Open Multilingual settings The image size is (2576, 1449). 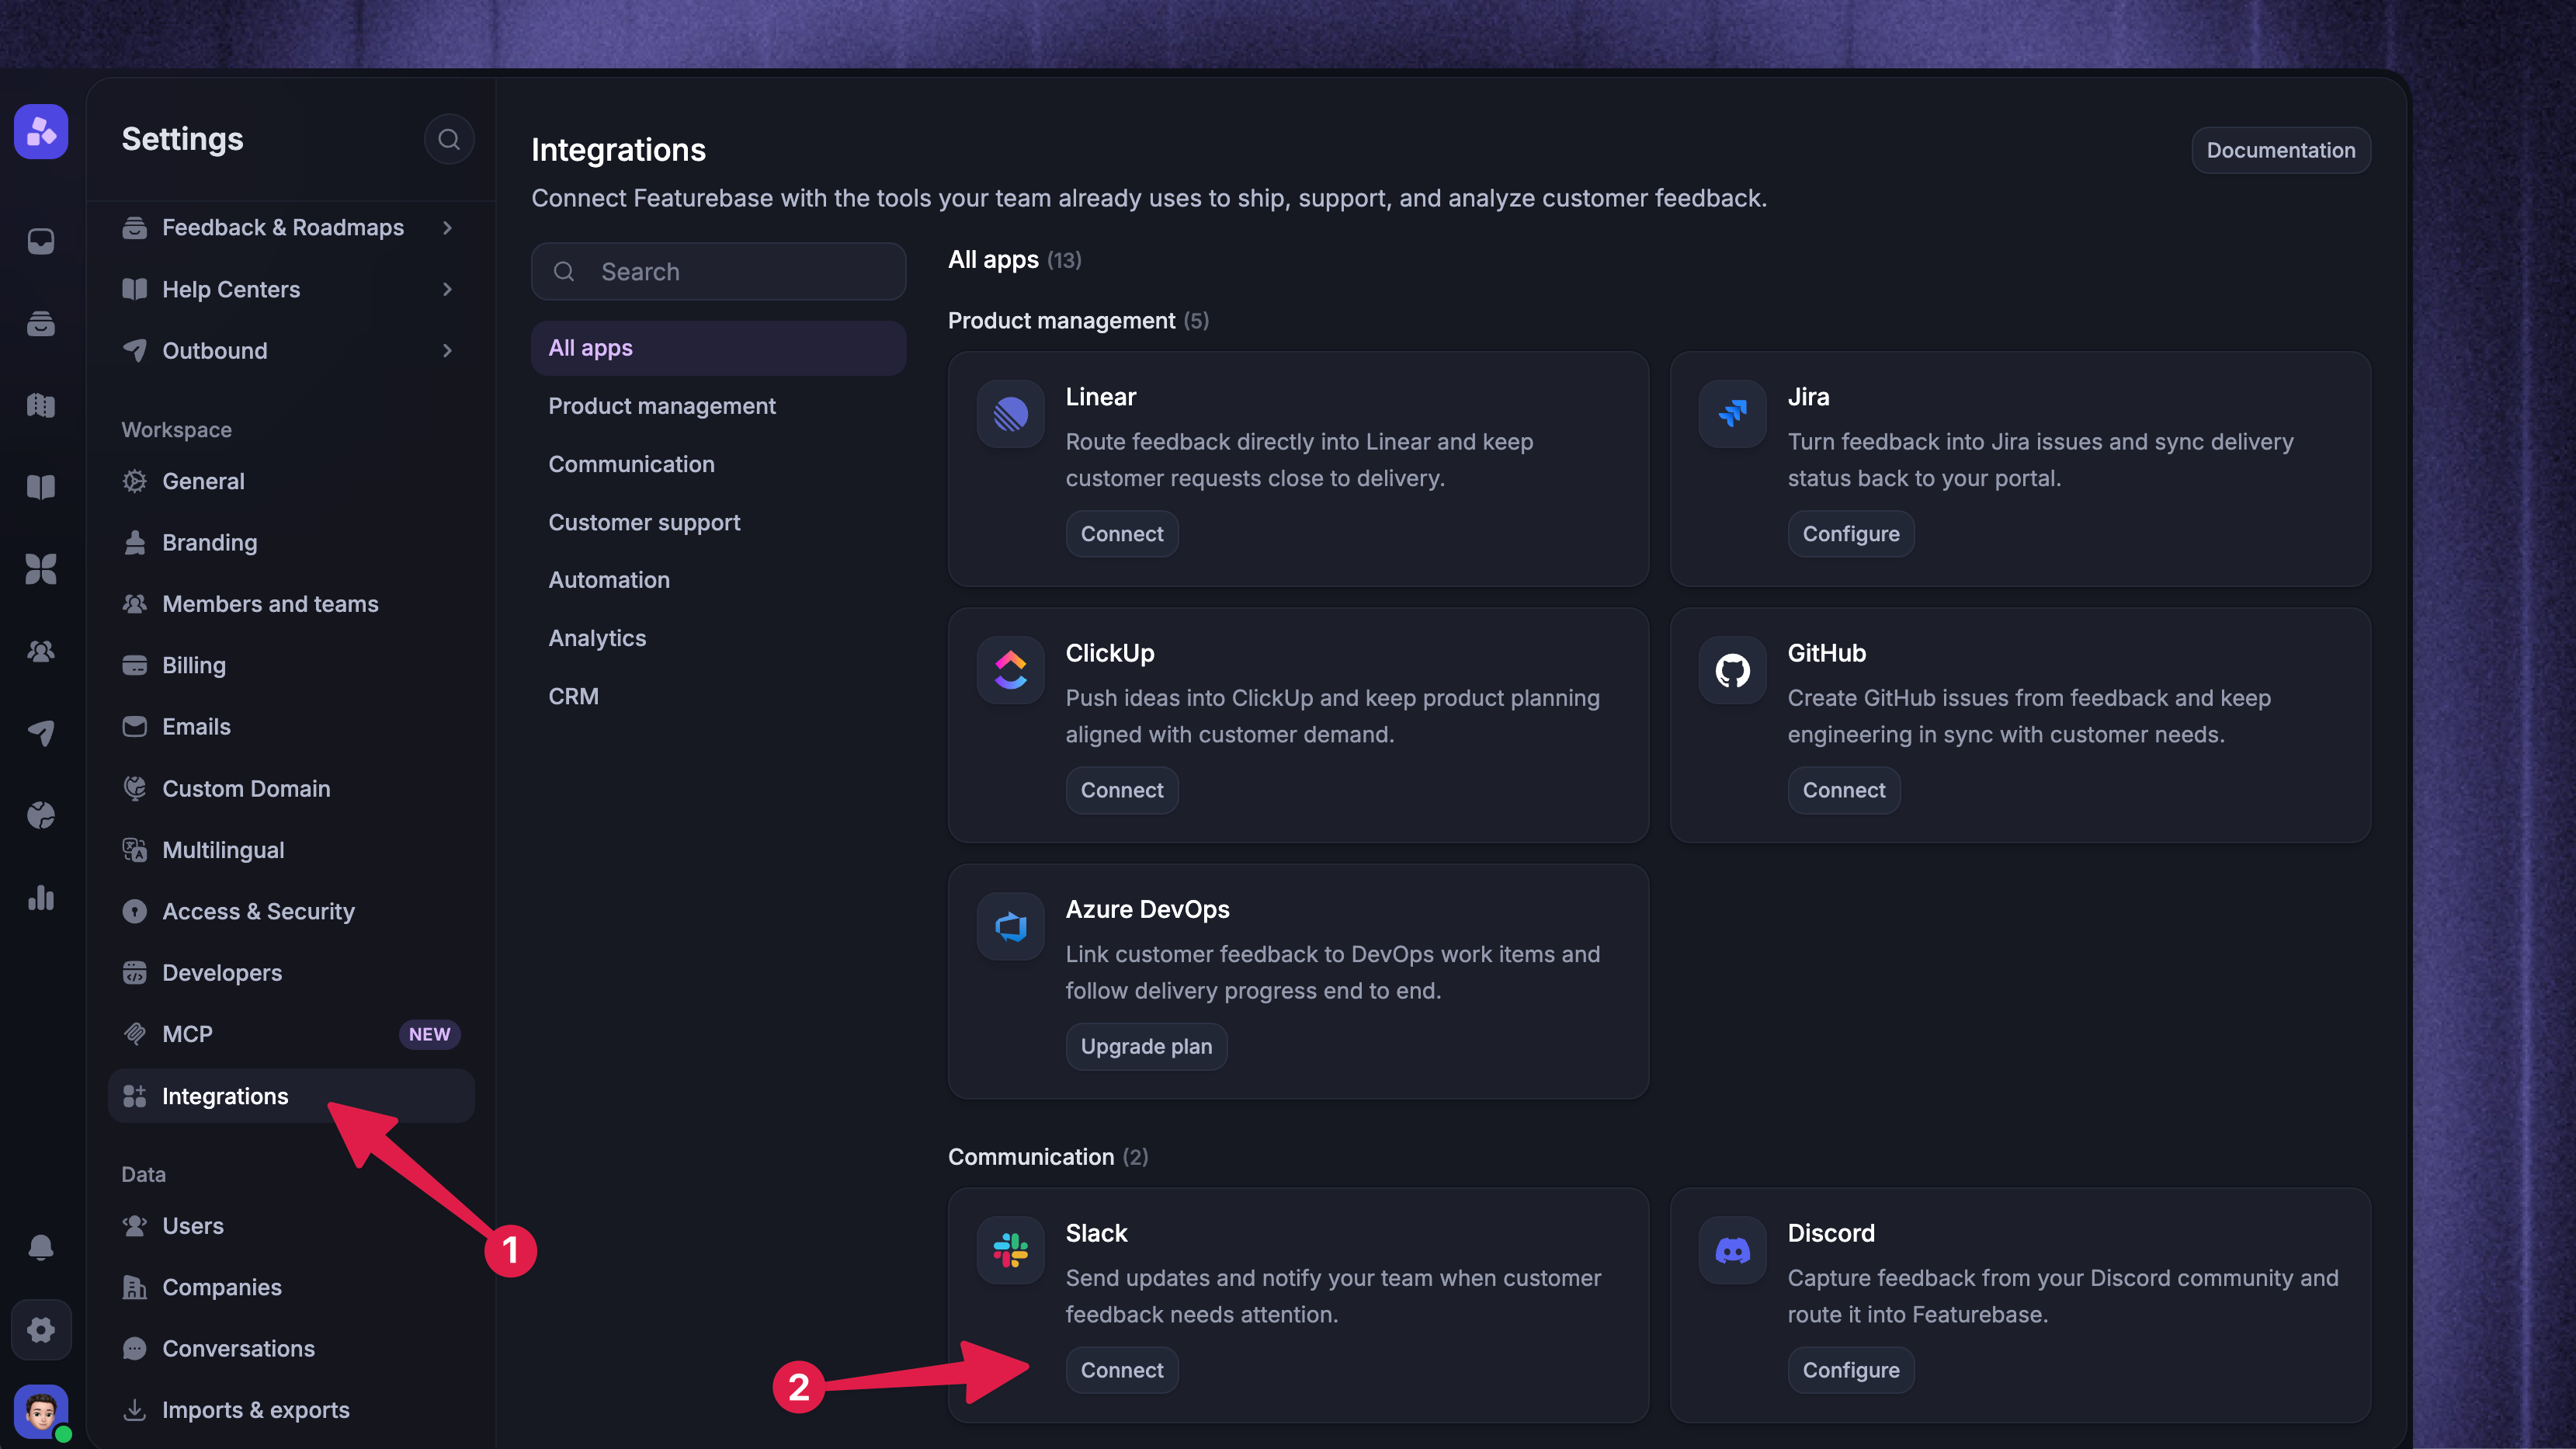tap(291, 850)
